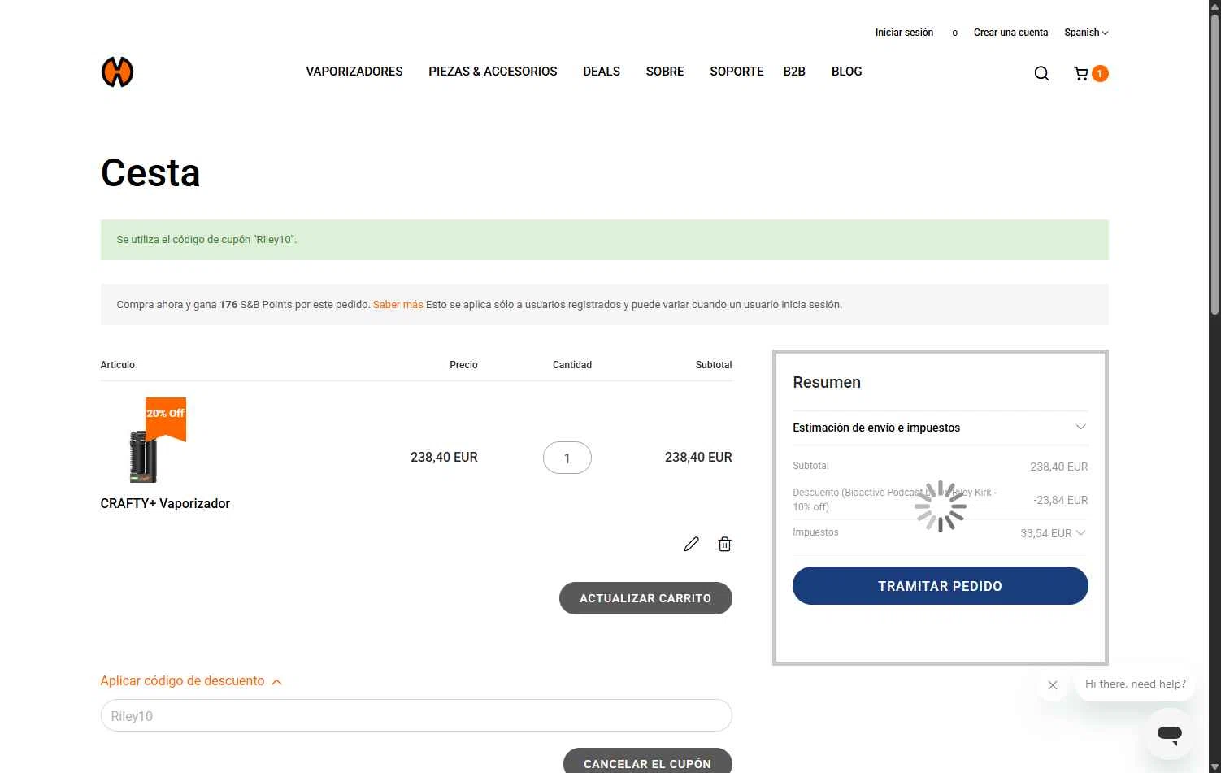Click the "Precio" column header

463,365
